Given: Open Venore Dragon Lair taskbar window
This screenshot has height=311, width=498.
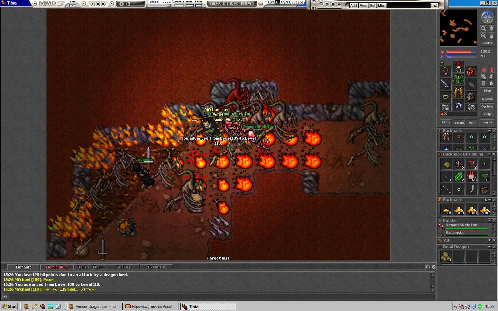Looking at the screenshot, I should 94,307.
